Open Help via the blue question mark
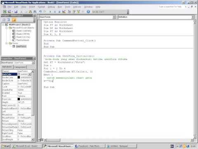This screenshot has width=198, height=149. pos(88,12)
